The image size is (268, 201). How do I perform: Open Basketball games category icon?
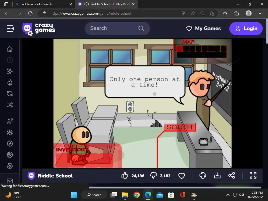point(10,155)
